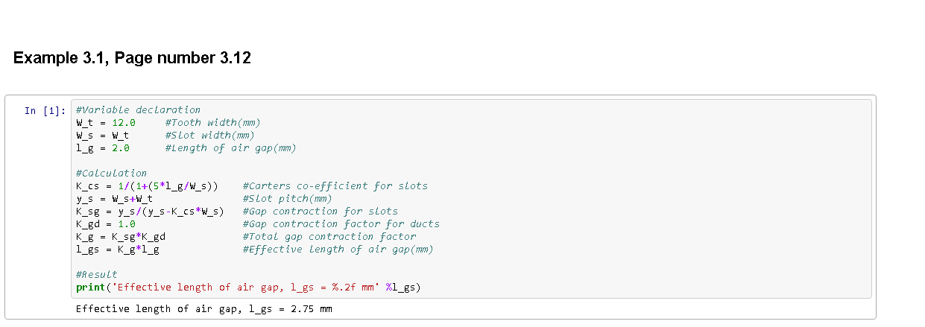The height and width of the screenshot is (327, 925).
Task: Click the print keyword in the code
Action: tap(90, 287)
